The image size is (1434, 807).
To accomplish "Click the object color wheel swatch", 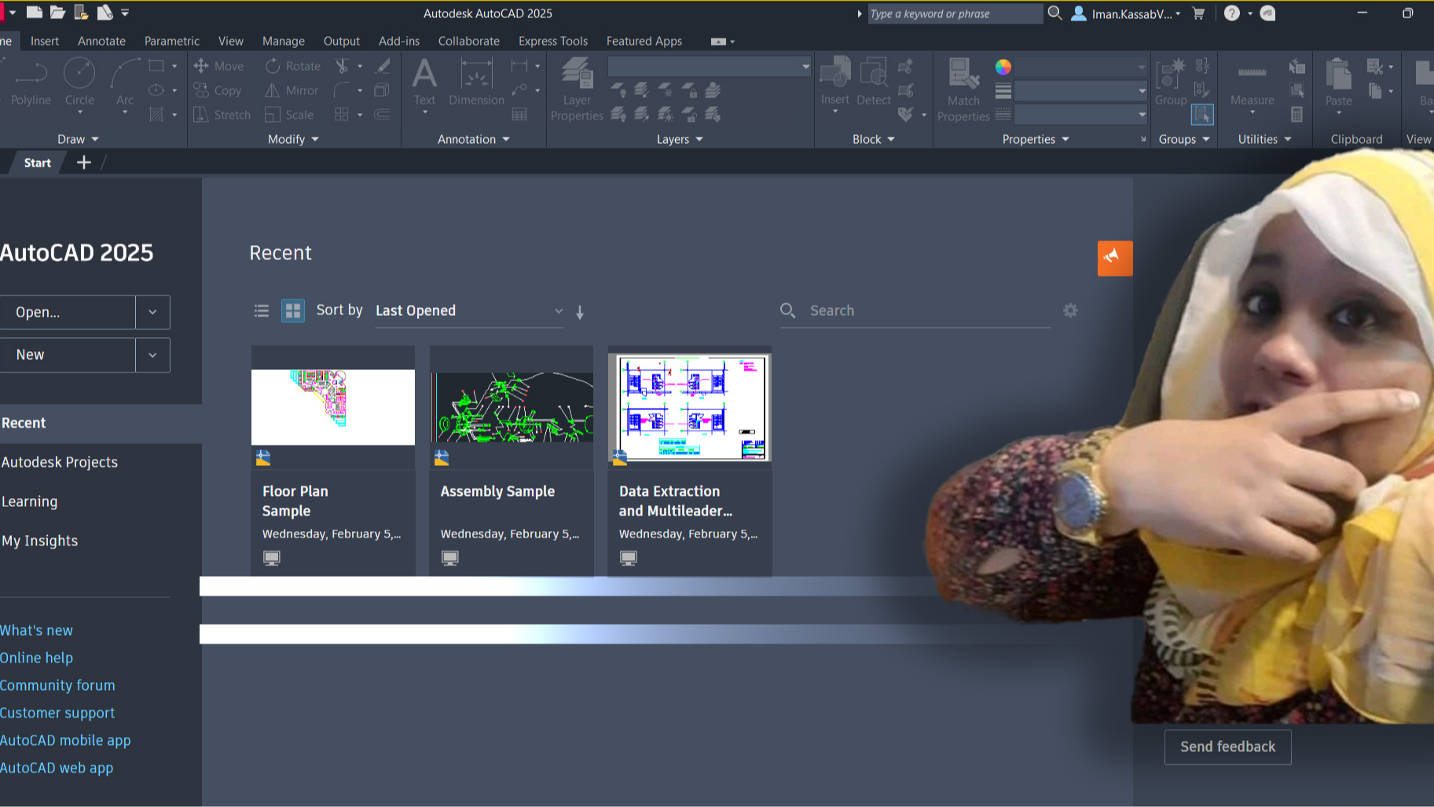I will point(1003,67).
